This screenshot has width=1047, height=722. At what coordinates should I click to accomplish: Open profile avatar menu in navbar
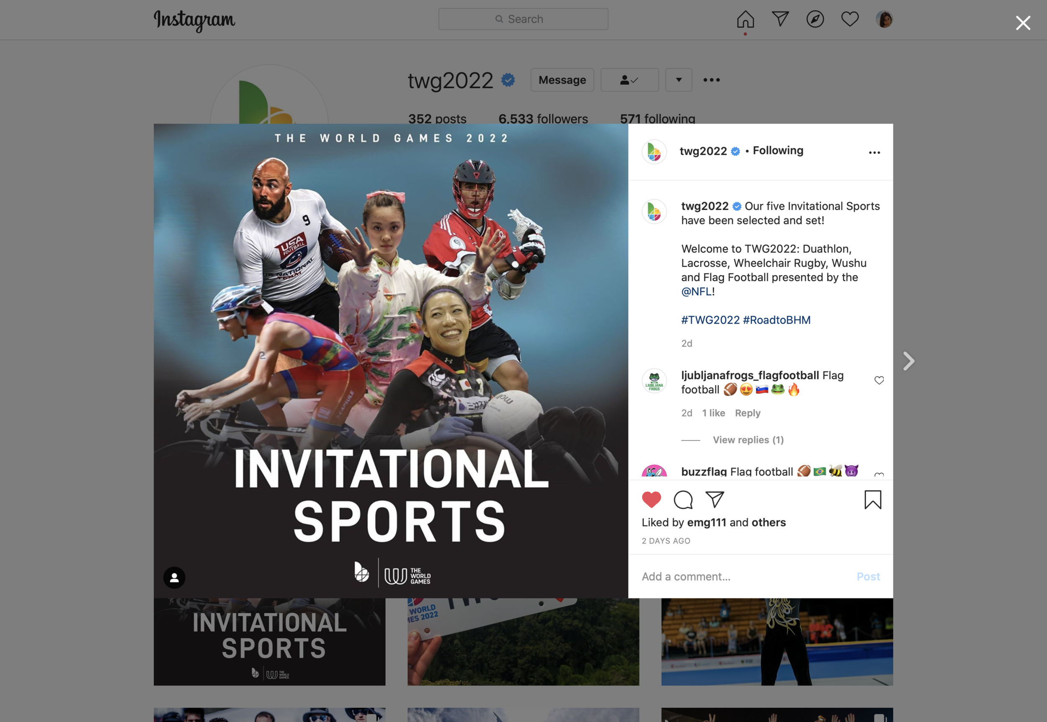point(884,19)
